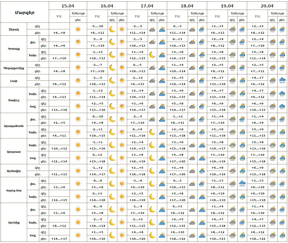Click the Սյունիք region row label
This screenshot has width=288, height=243.
pyautogui.click(x=14, y=222)
